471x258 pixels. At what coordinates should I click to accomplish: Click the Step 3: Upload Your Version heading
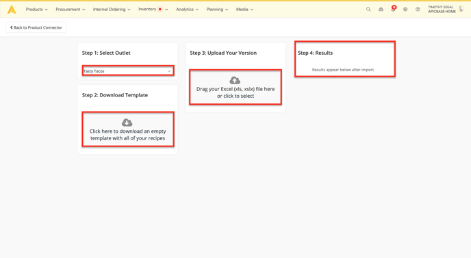click(223, 53)
